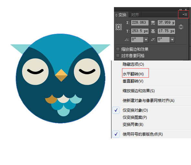Screen dimensions: 191x165
Task: Select the owl's left closed eye circle
Action: point(35,71)
